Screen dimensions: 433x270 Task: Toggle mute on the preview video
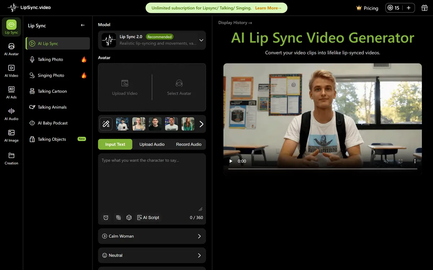386,161
